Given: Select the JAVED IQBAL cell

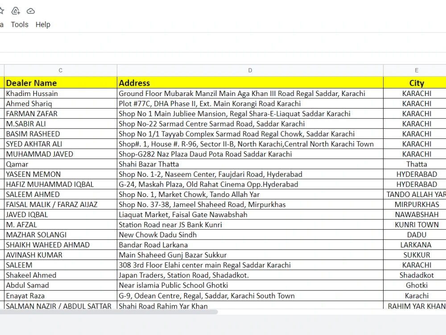Looking at the screenshot, I should click(61, 215).
